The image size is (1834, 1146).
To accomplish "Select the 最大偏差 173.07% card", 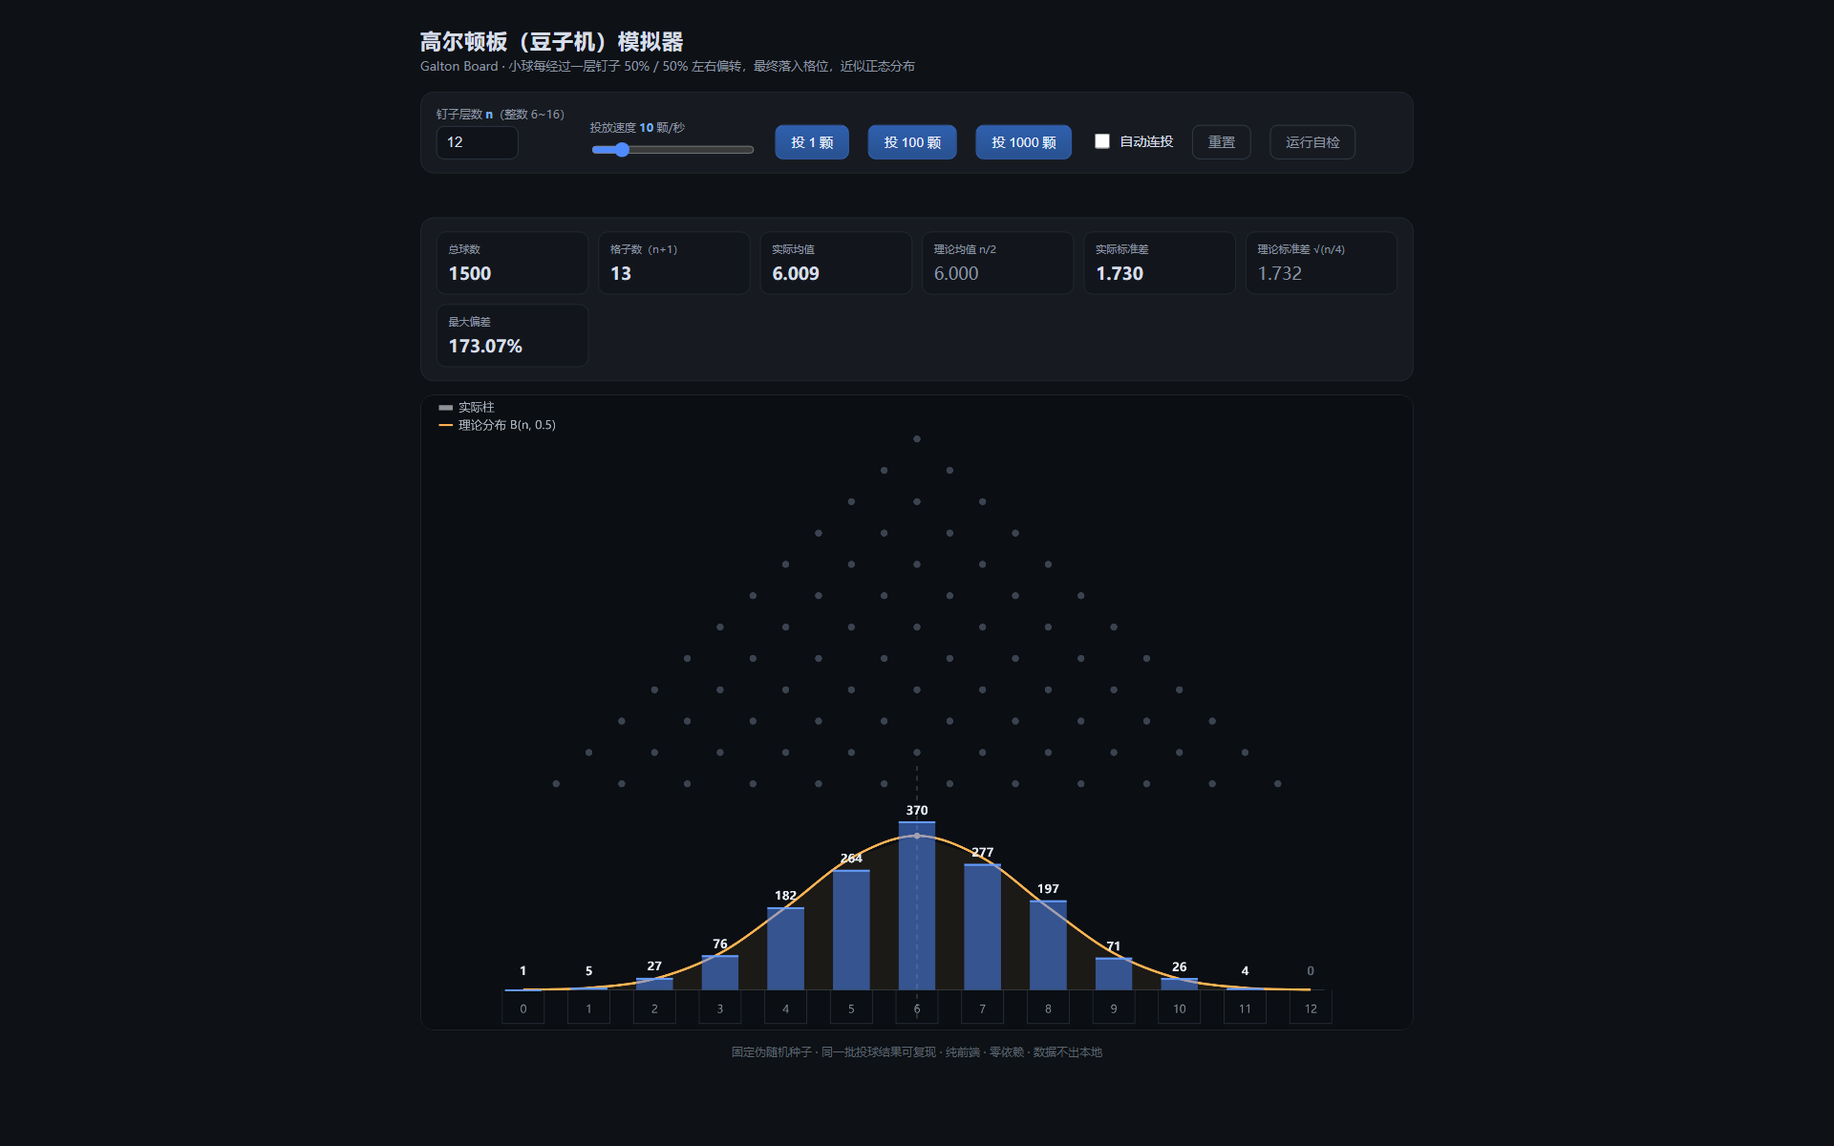I will pyautogui.click(x=512, y=335).
